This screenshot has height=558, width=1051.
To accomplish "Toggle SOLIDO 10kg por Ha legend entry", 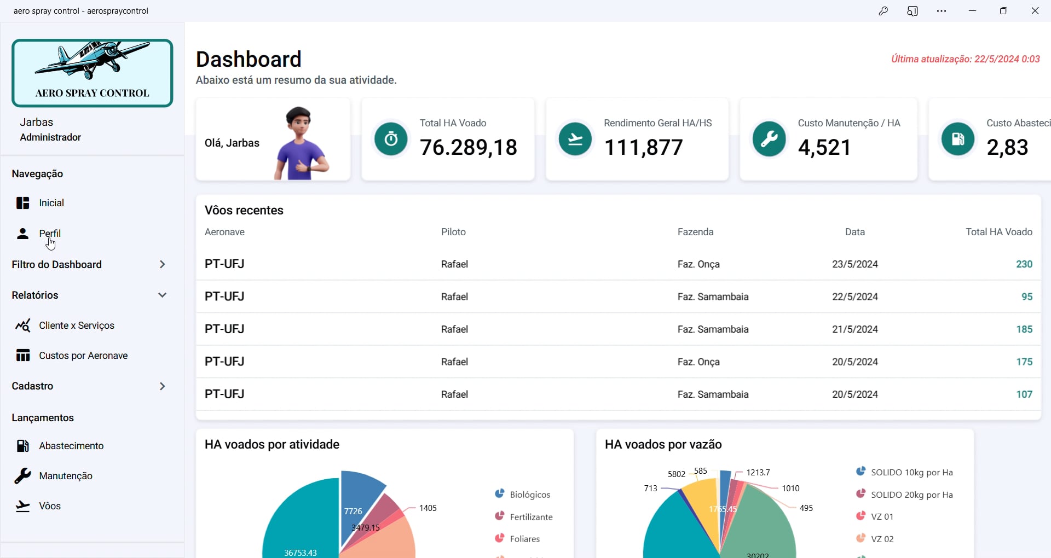I will click(x=904, y=472).
